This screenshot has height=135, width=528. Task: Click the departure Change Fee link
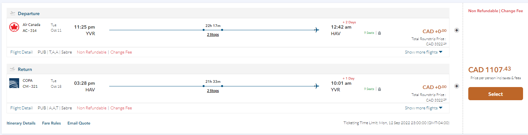pyautogui.click(x=121, y=52)
